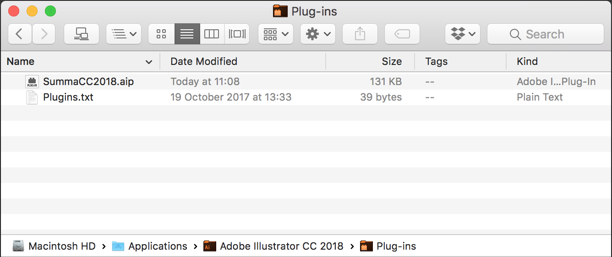Select the SummaCC2018.aip plug-in file icon
The height and width of the screenshot is (257, 612).
[x=32, y=81]
